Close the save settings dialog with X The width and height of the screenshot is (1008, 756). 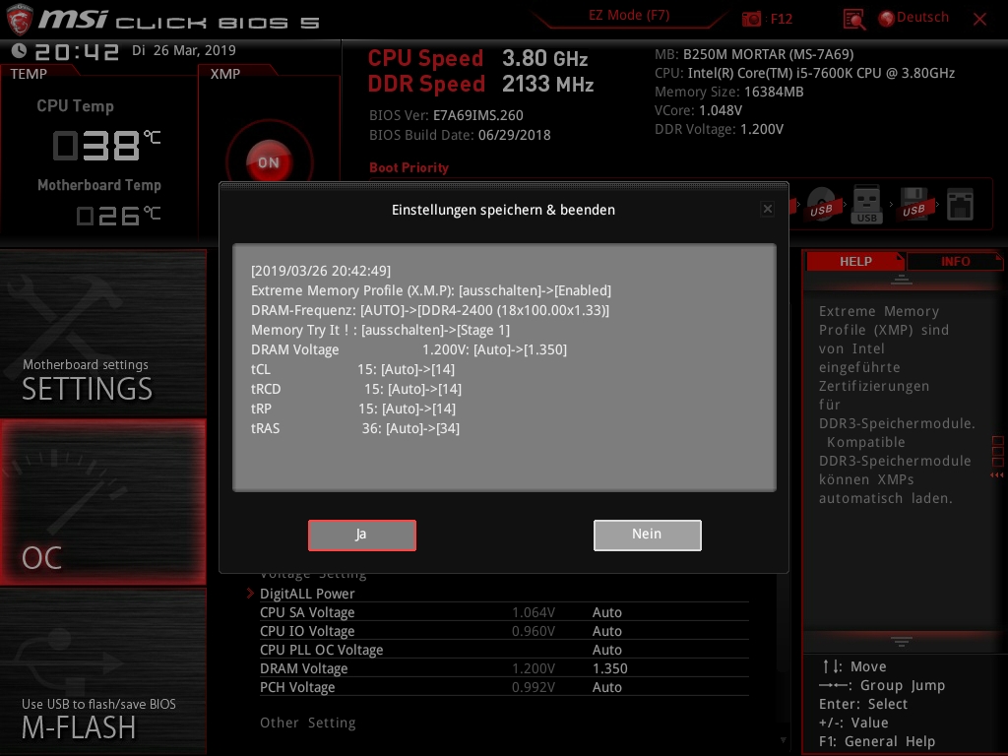(768, 209)
